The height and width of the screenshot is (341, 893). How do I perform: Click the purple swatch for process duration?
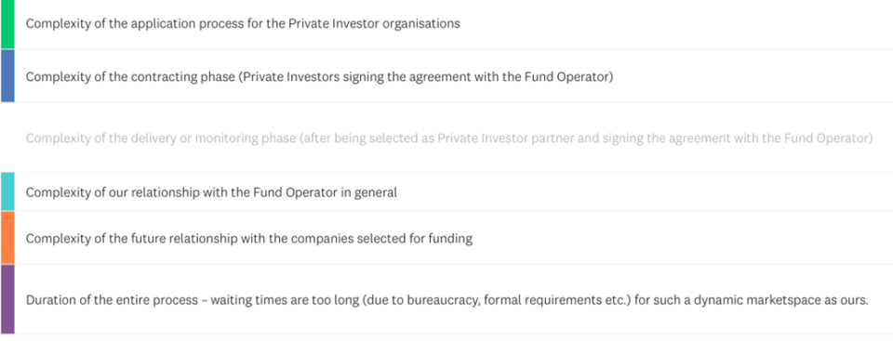pos(7,299)
